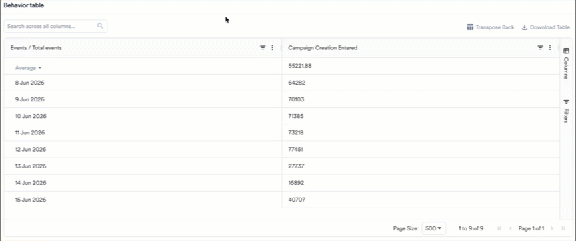Click the cell value 40707
This screenshot has height=241, width=576.
click(x=297, y=200)
